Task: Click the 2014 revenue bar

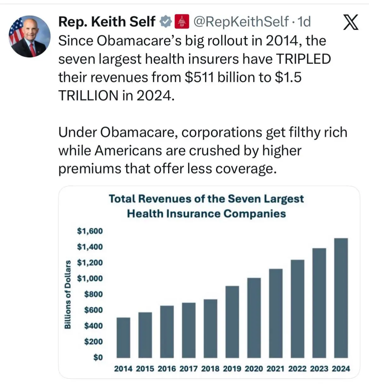Action: (x=123, y=338)
